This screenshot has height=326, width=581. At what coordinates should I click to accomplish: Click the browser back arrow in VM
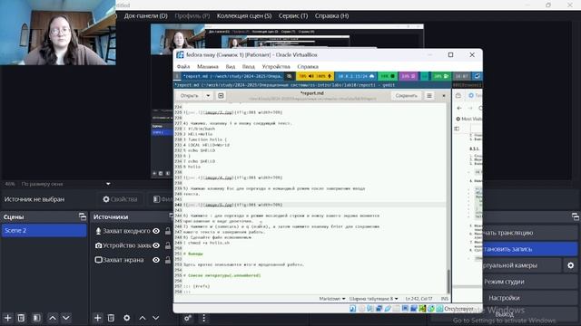coord(459,108)
